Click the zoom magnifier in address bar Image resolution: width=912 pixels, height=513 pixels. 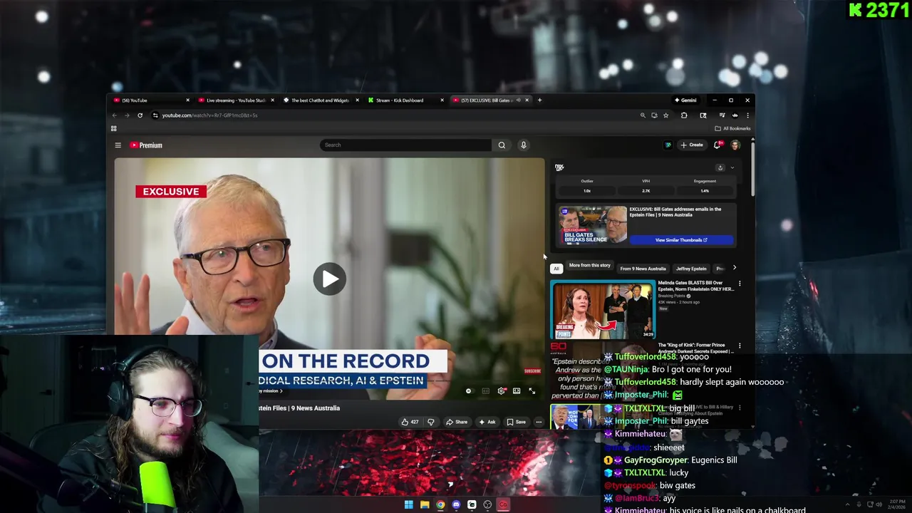click(643, 115)
